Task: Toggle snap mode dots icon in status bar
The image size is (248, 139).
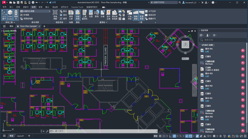Action: pos(164,136)
